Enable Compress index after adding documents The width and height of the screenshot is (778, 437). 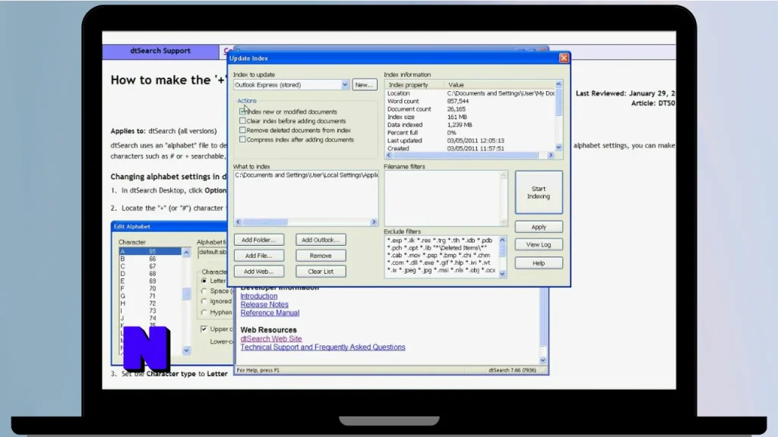(x=242, y=140)
